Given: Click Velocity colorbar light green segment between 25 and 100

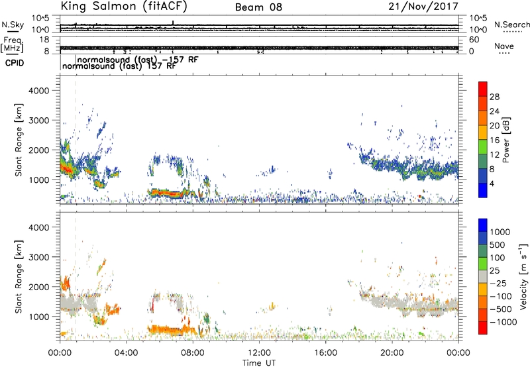Looking at the screenshot, I should tap(483, 264).
